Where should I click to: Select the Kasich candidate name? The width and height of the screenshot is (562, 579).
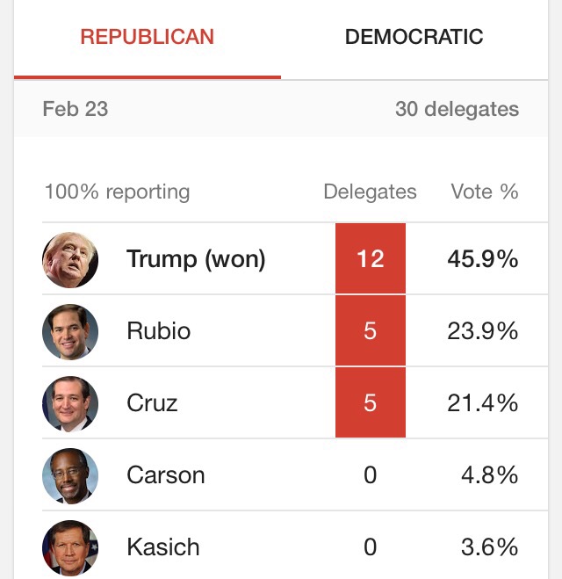[162, 547]
